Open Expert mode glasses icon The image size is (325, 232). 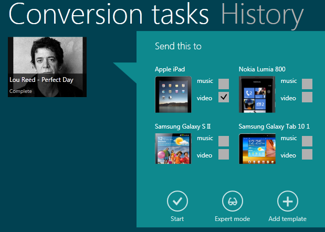pyautogui.click(x=233, y=202)
